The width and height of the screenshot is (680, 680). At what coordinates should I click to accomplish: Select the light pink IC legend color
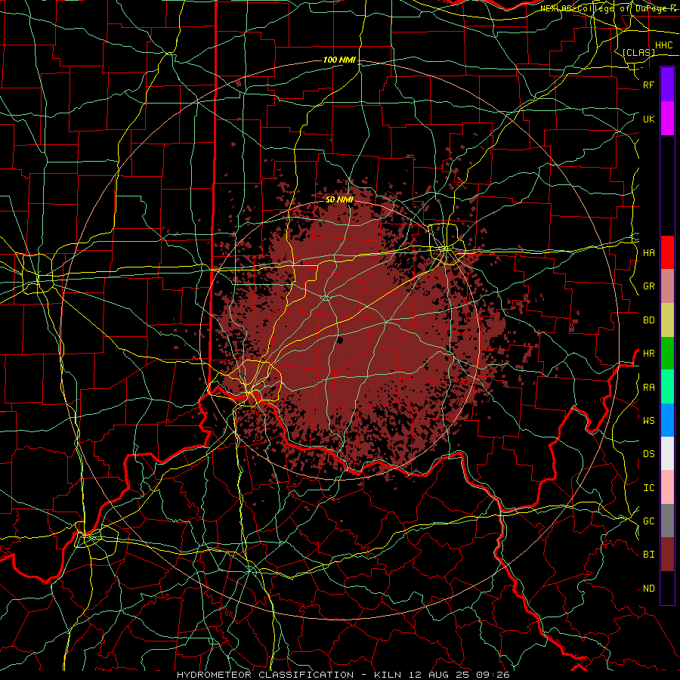coord(667,487)
